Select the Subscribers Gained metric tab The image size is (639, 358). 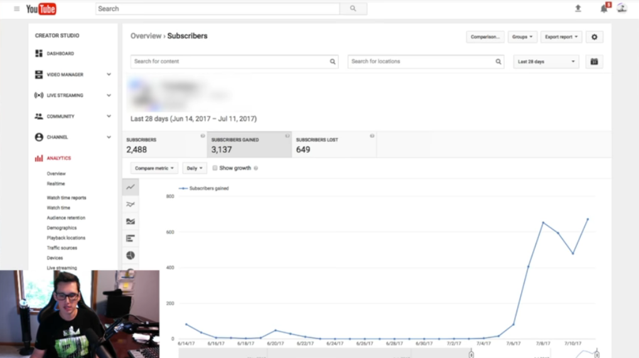pyautogui.click(x=249, y=145)
